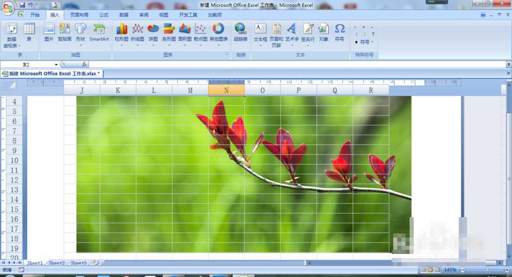Switch to Normal view in status bar

click(x=424, y=270)
